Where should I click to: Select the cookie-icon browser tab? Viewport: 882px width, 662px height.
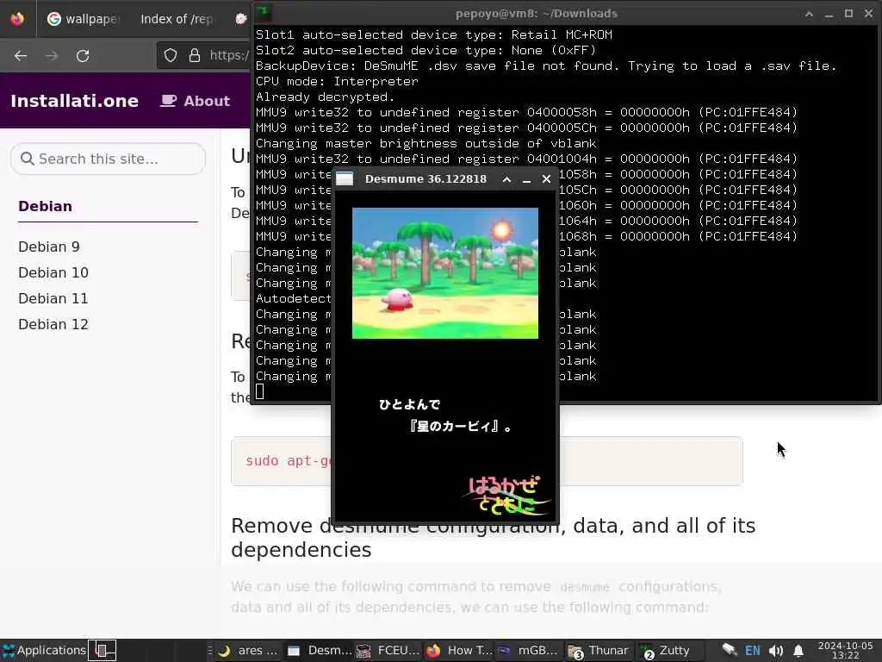[241, 19]
